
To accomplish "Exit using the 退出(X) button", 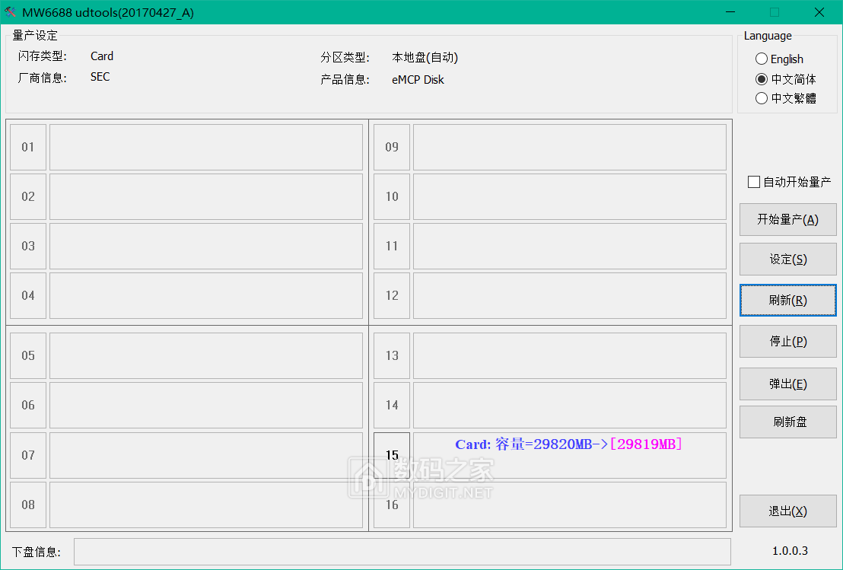I will tap(787, 511).
